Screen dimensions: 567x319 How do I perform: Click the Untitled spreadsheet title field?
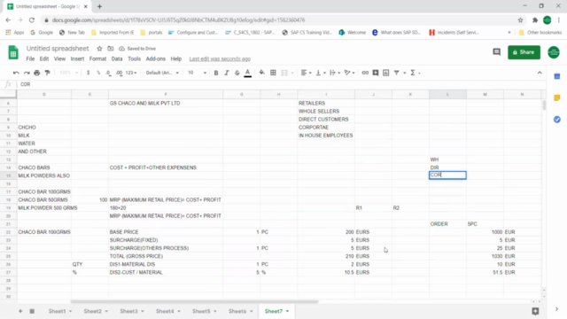pyautogui.click(x=58, y=49)
